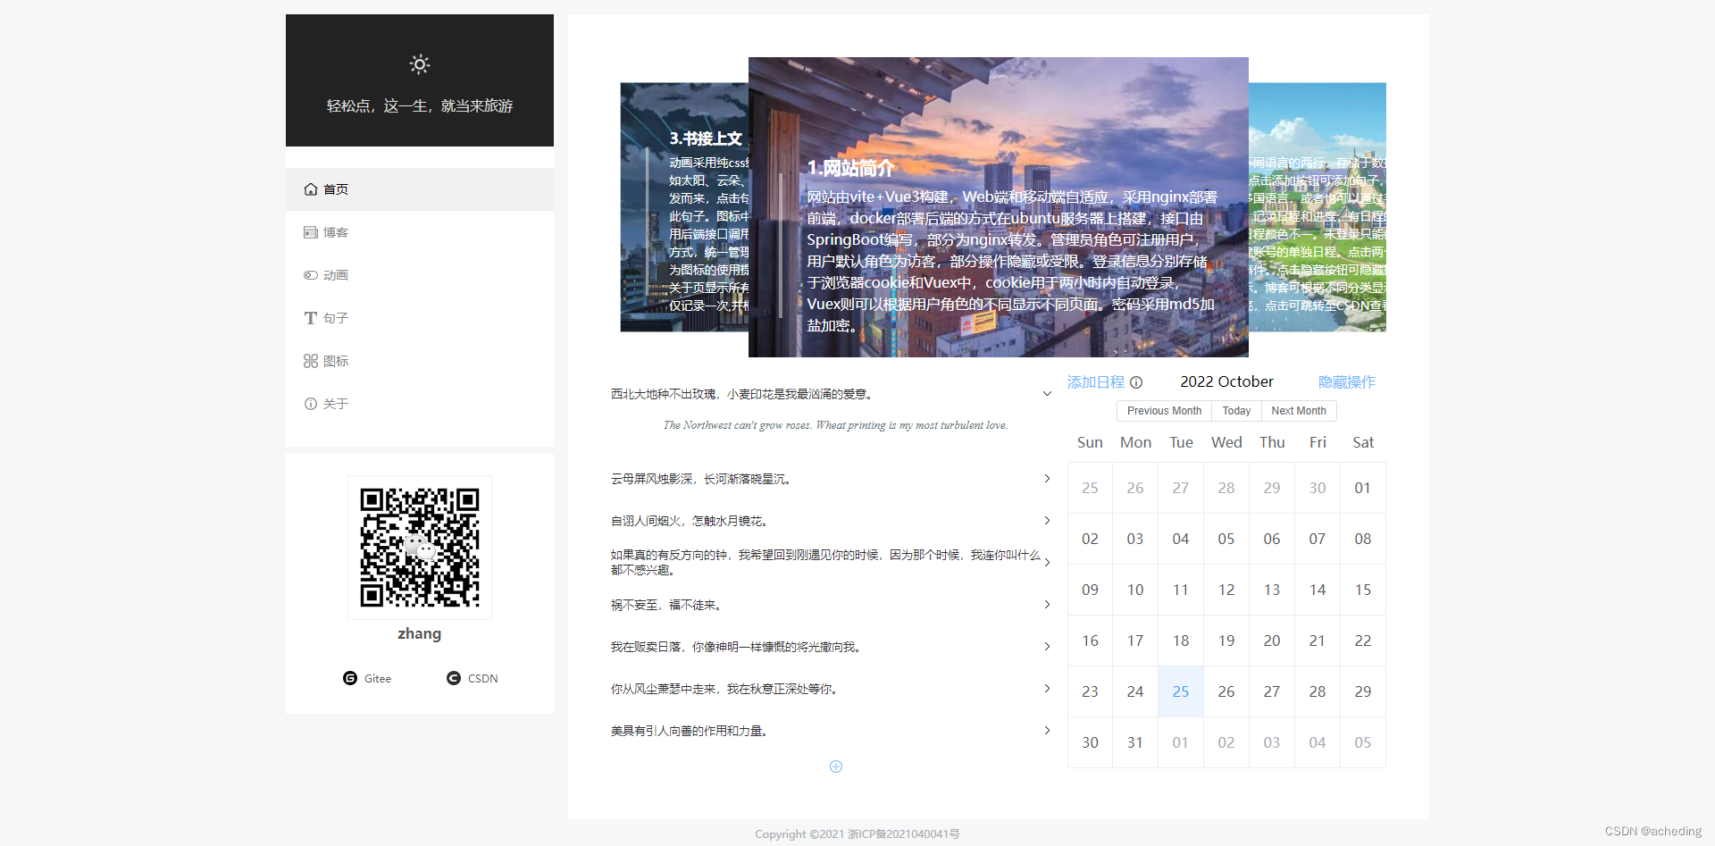Click the T icon beside 句子

pos(311,318)
